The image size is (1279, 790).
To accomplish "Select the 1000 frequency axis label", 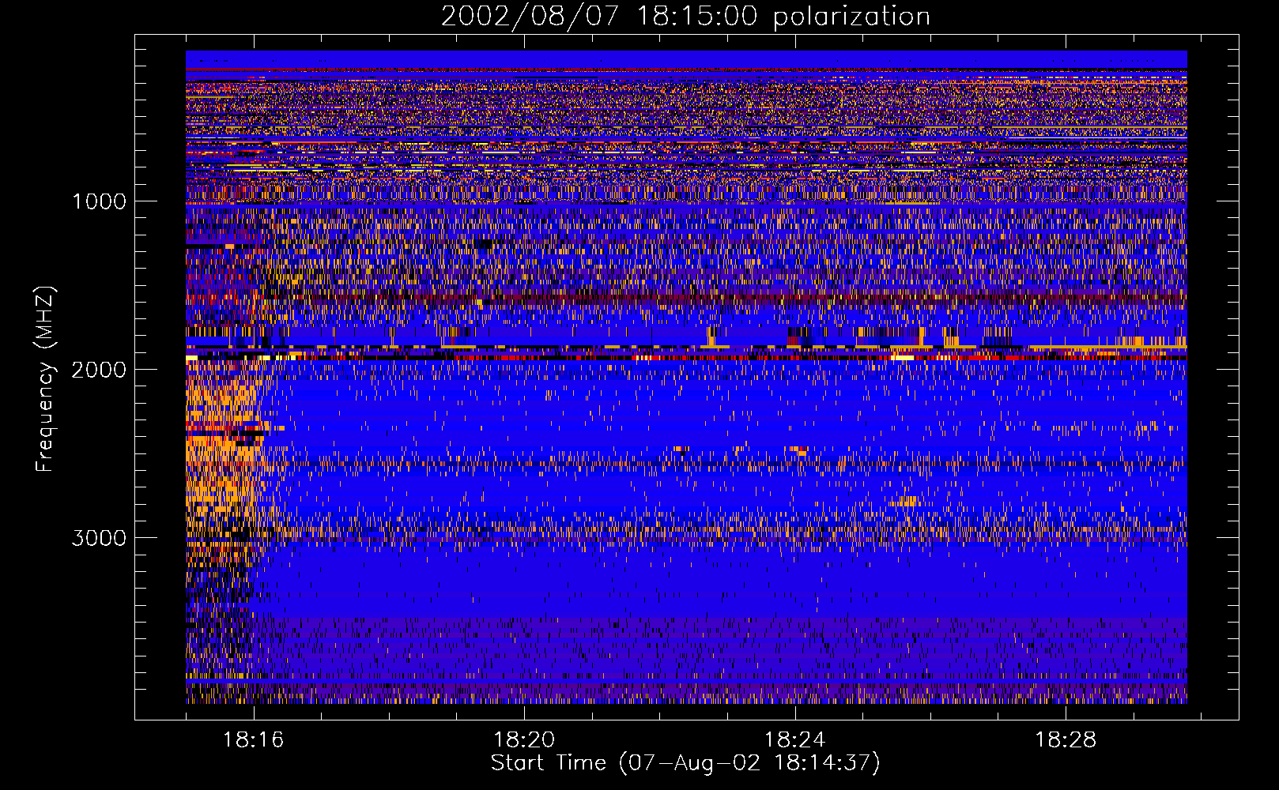I will pyautogui.click(x=100, y=201).
